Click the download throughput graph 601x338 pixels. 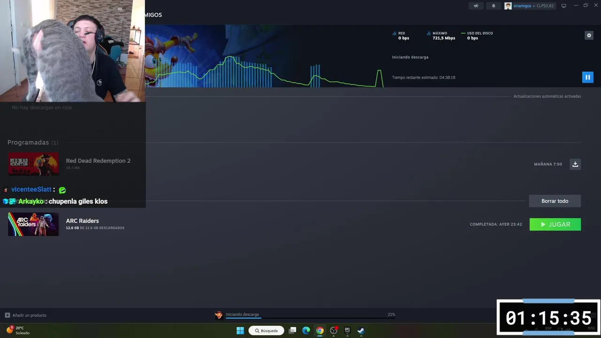tap(264, 70)
